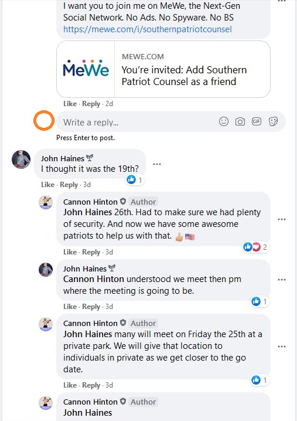Viewport: 297px width, 421px height.
Task: View like count on private park comment
Action: pos(260,380)
